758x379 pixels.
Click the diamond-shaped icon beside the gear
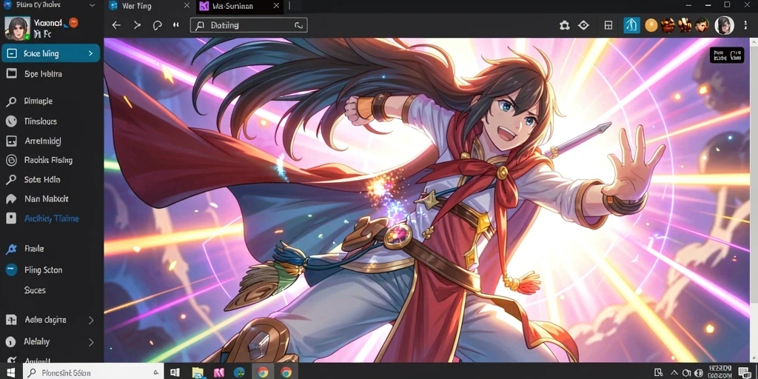point(583,25)
